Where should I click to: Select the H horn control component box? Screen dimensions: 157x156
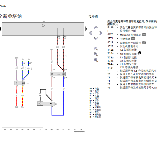[46, 104]
